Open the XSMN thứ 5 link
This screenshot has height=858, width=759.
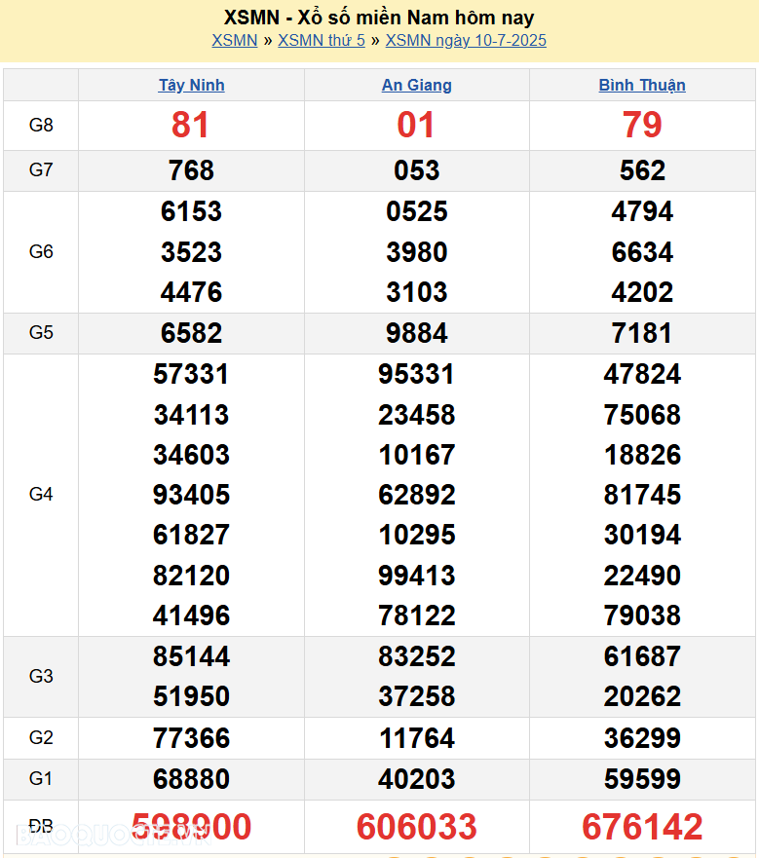click(322, 40)
